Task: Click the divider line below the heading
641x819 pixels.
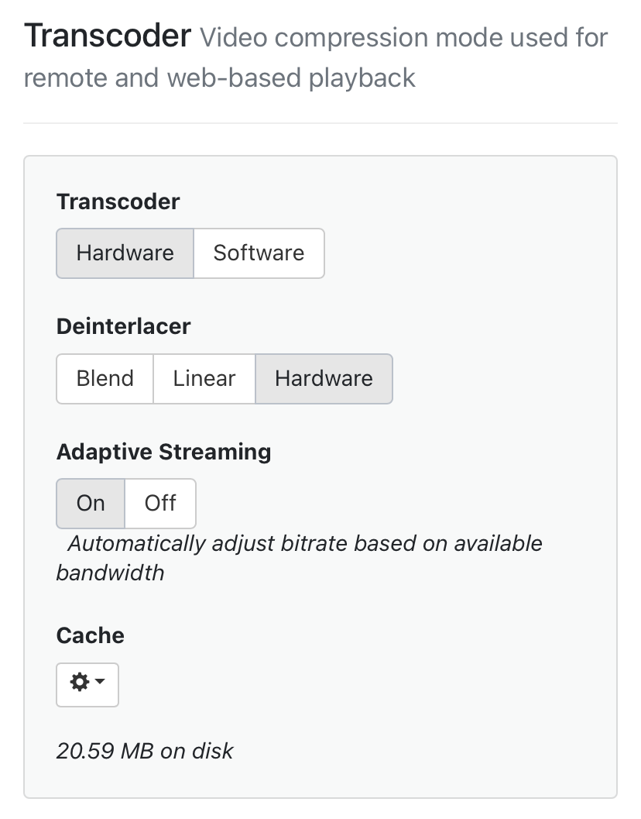Action: 320,123
